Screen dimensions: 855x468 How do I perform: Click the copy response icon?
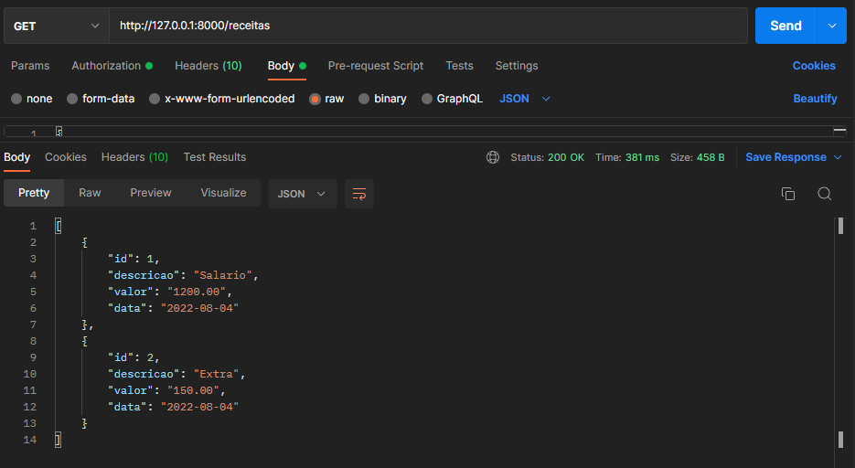pos(788,194)
